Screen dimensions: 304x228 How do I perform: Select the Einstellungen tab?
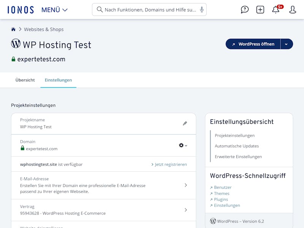point(58,80)
